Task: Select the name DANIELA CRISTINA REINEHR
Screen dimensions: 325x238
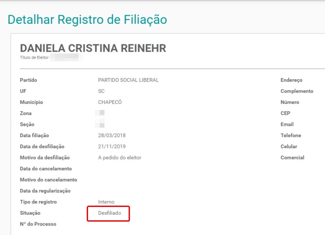Action: click(93, 48)
